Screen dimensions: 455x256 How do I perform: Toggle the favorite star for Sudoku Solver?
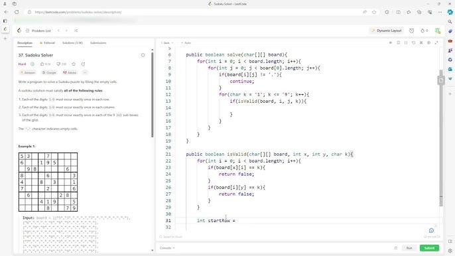point(74,64)
